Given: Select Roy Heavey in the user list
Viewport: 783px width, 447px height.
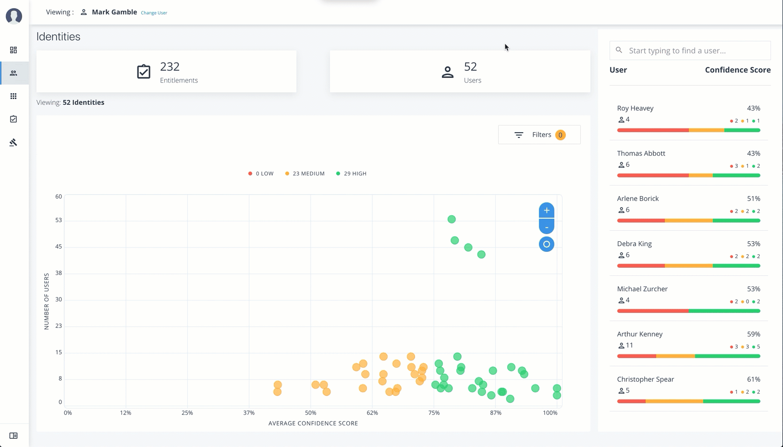Looking at the screenshot, I should tap(635, 108).
